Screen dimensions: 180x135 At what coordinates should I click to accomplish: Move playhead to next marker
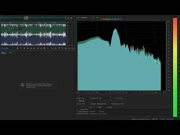(37, 48)
